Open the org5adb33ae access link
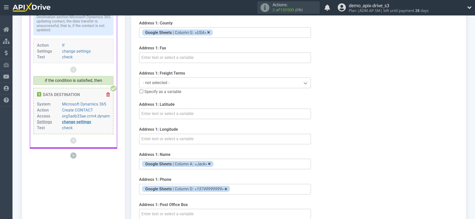 pyautogui.click(x=86, y=116)
